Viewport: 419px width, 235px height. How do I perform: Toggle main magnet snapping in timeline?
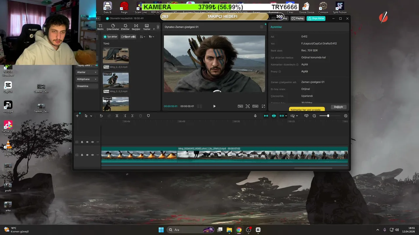266,116
